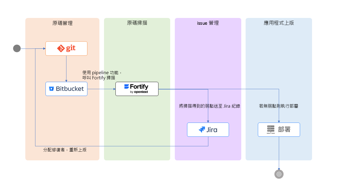This screenshot has width=339, height=187.
Task: Click the 將掃描得到的弱點送至 Jira 紀錄 label
Action: (x=209, y=106)
